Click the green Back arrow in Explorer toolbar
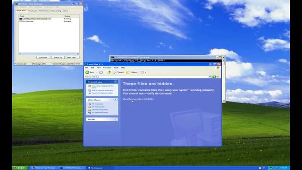Screen dimensions: 302x170 [x=87, y=72]
